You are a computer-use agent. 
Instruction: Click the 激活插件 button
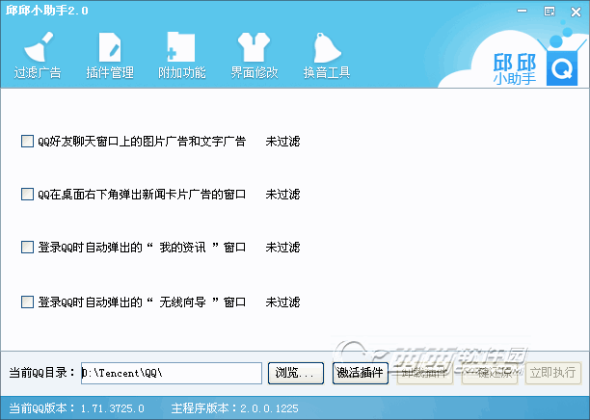click(361, 373)
